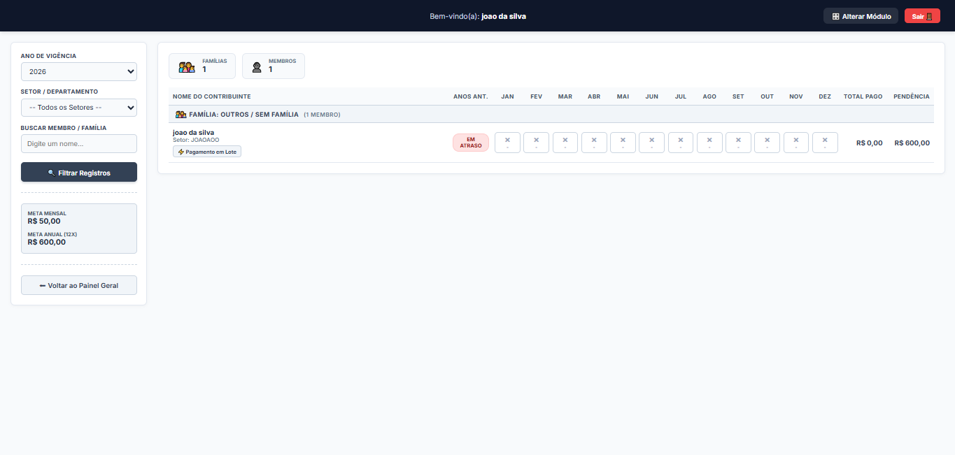Focus the Buscar Membro / Família search field
The height and width of the screenshot is (455, 955).
[79, 143]
